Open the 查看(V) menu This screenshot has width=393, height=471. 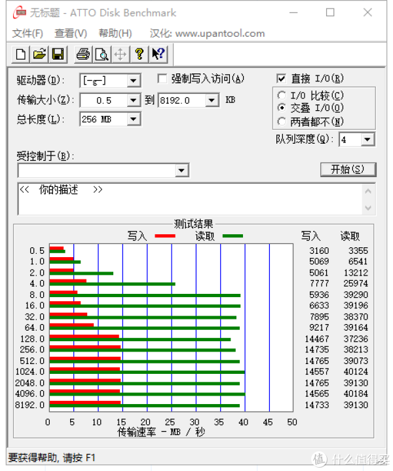coord(71,33)
